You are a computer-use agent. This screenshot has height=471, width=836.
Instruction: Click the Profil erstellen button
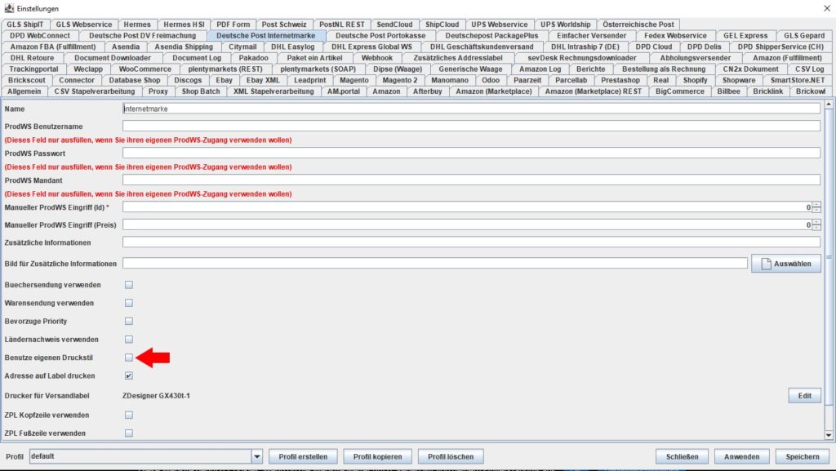[303, 456]
